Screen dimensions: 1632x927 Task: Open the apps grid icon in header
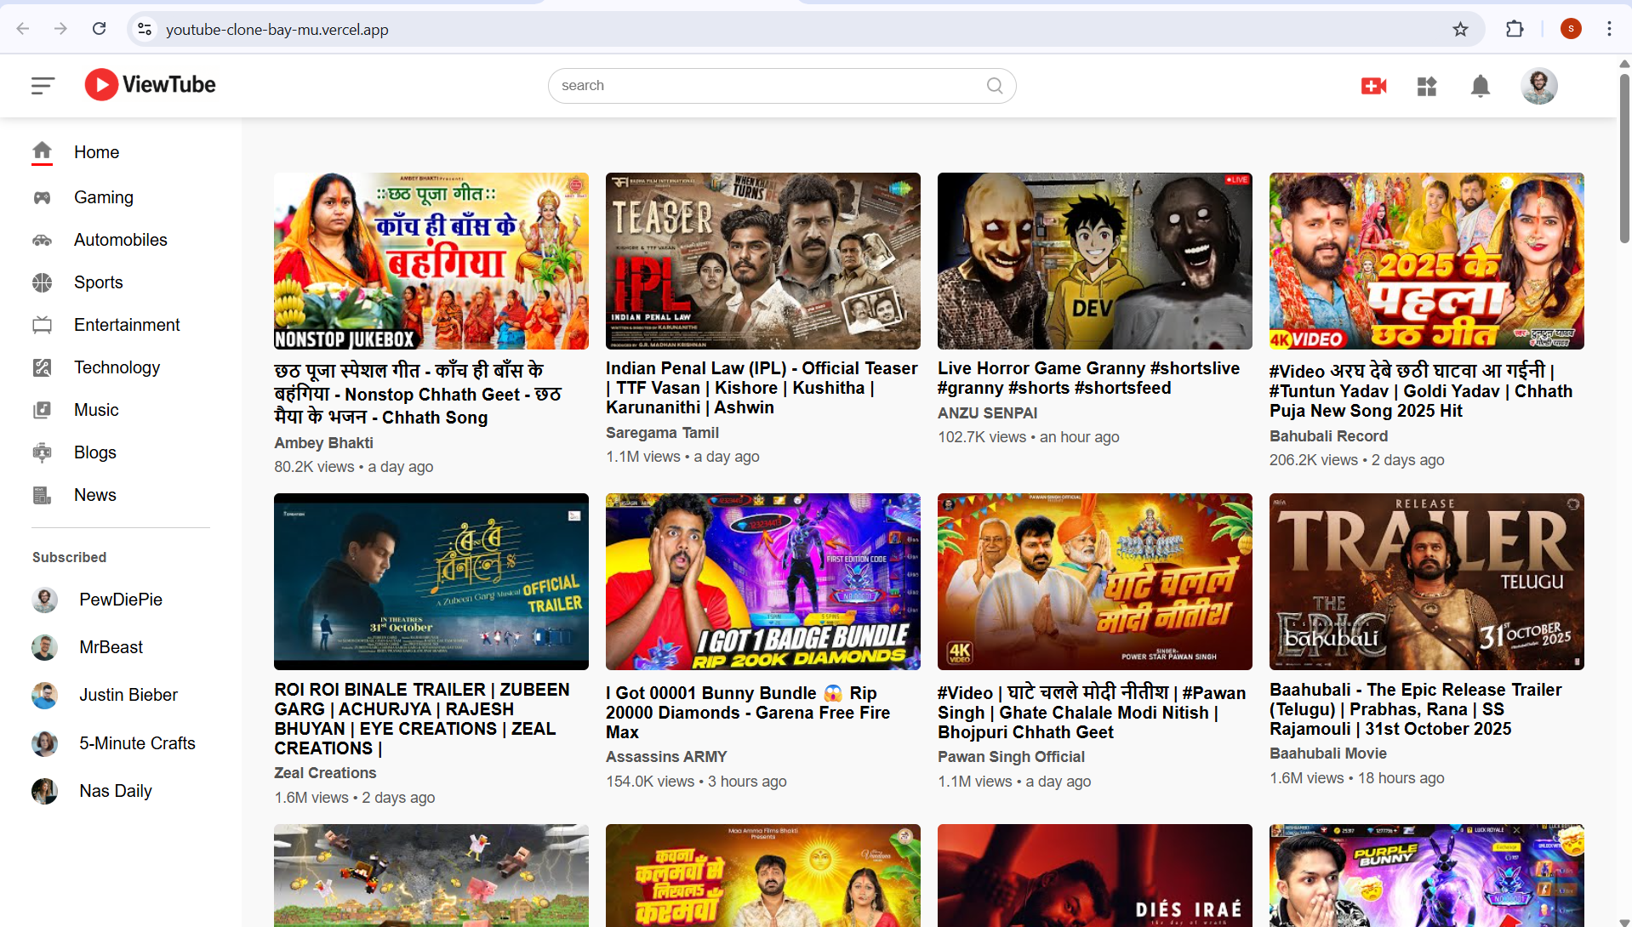pos(1427,85)
